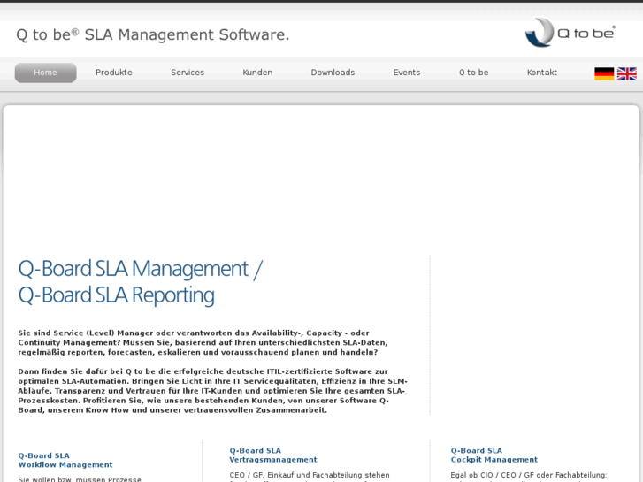Switch language to German via the German flag

click(x=604, y=73)
